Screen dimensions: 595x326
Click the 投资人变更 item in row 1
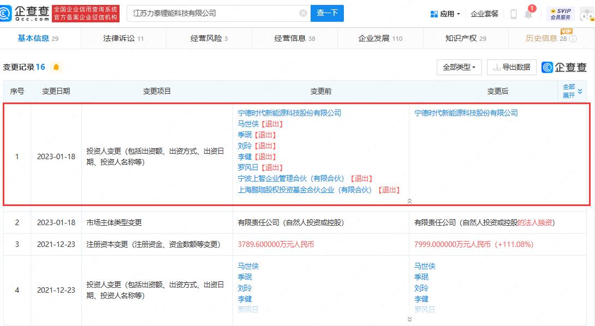point(155,156)
